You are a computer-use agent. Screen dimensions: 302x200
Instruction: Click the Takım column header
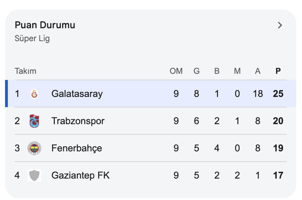(x=26, y=71)
